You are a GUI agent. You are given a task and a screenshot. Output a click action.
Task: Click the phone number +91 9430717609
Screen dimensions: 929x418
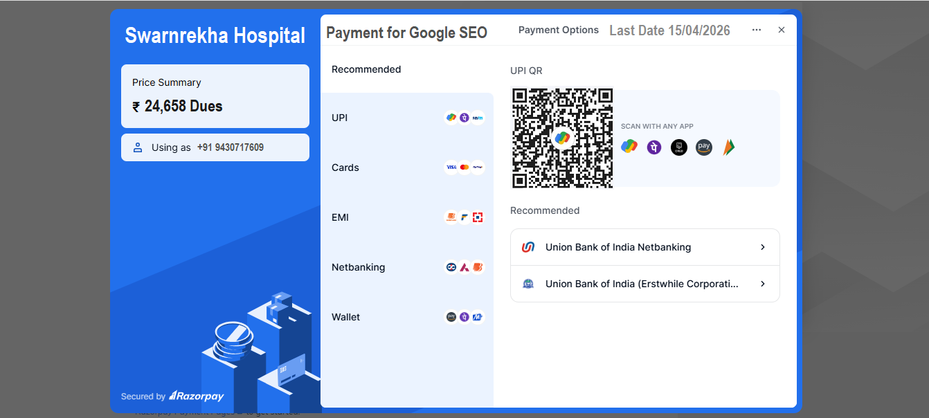point(231,147)
